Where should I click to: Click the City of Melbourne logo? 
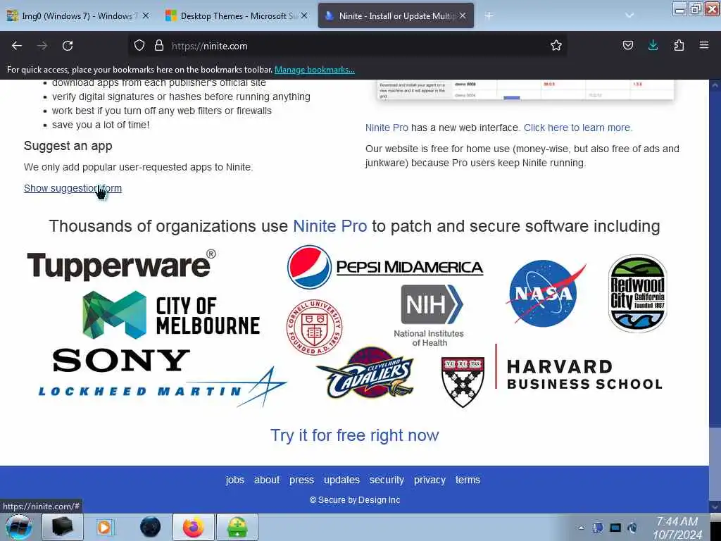171,315
